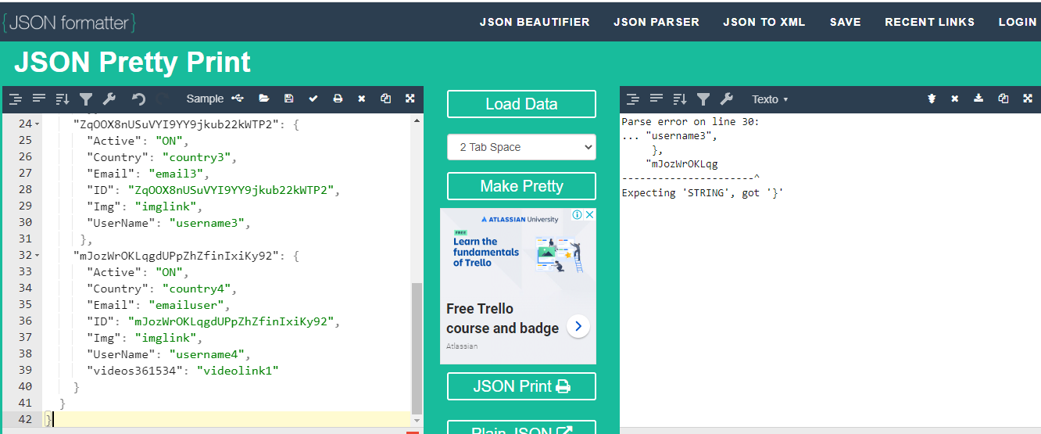
Task: Click the triple-arrow icon in right output toolbar
Action: (932, 99)
